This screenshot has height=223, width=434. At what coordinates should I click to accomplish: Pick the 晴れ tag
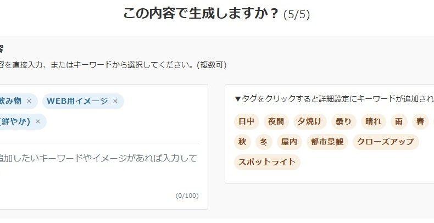(x=374, y=121)
